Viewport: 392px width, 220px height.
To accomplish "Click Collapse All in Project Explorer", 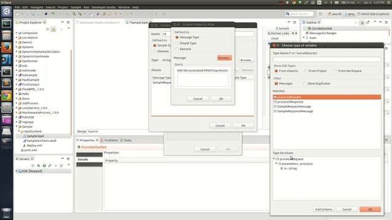I will [48, 29].
